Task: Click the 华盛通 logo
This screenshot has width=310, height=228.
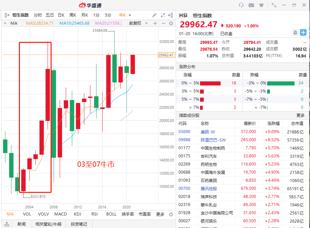Action: pyautogui.click(x=90, y=5)
